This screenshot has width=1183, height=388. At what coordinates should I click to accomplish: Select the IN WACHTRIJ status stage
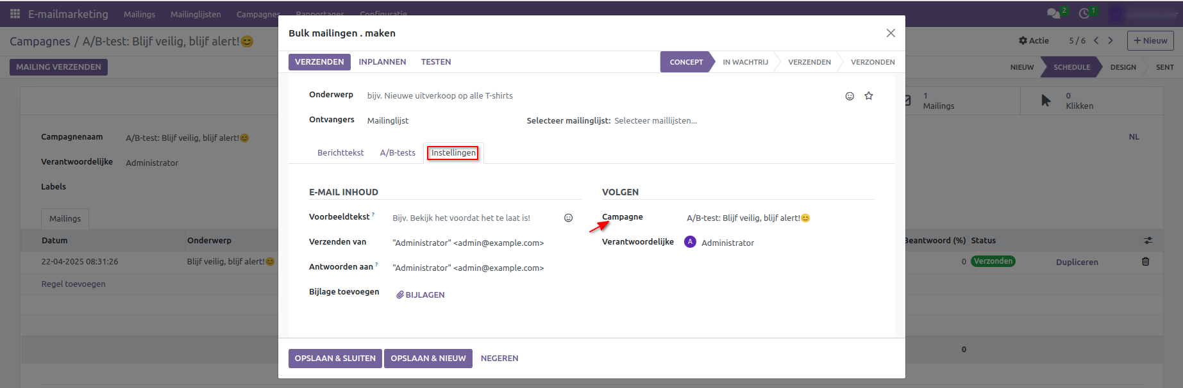(x=745, y=62)
